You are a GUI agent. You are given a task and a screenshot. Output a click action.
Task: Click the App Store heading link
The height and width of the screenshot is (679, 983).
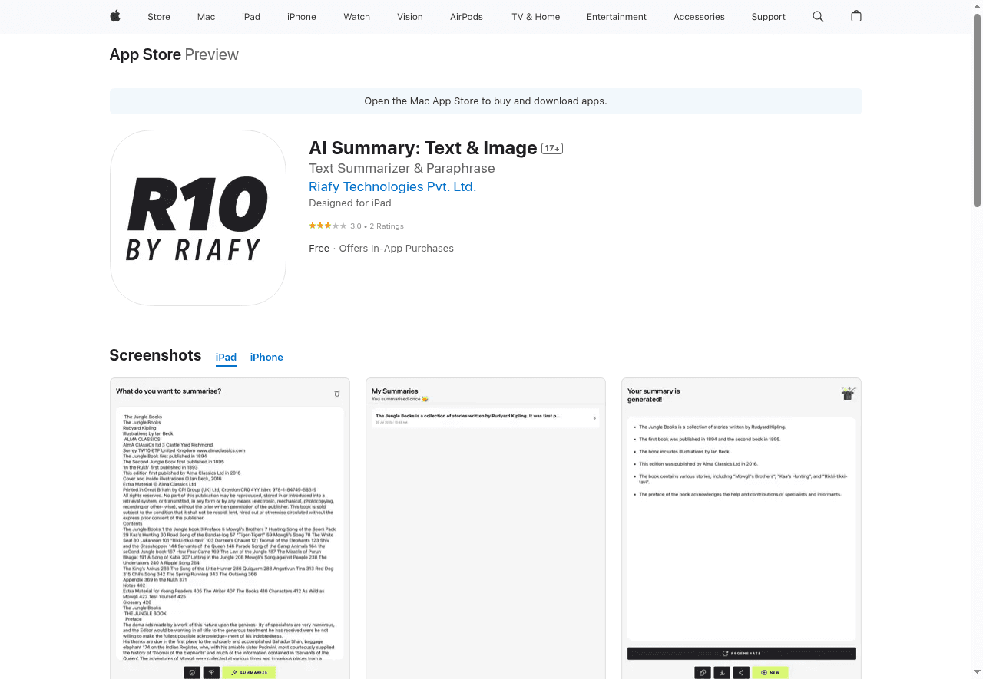[145, 54]
